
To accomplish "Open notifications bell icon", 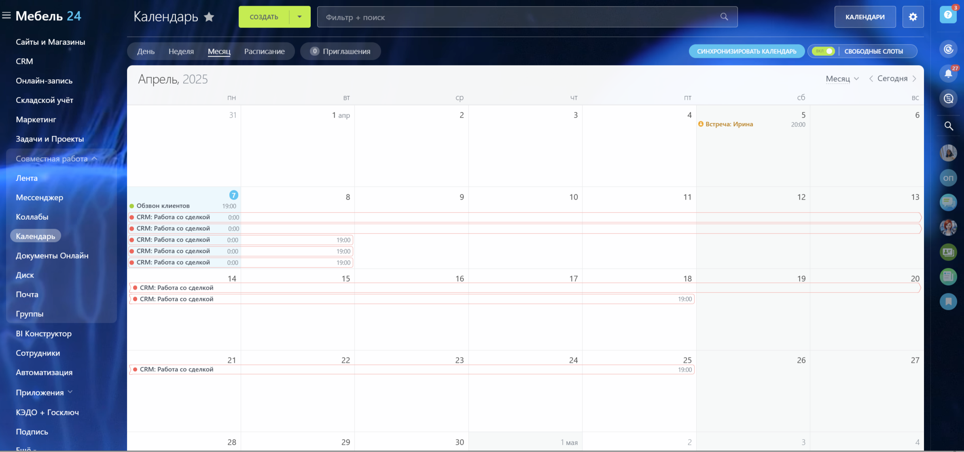I will (x=948, y=74).
